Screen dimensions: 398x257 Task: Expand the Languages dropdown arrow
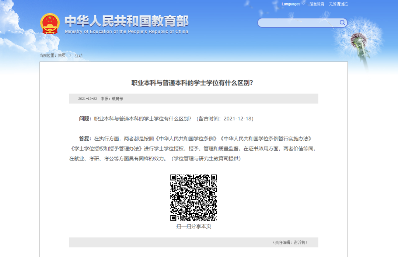coord(303,4)
